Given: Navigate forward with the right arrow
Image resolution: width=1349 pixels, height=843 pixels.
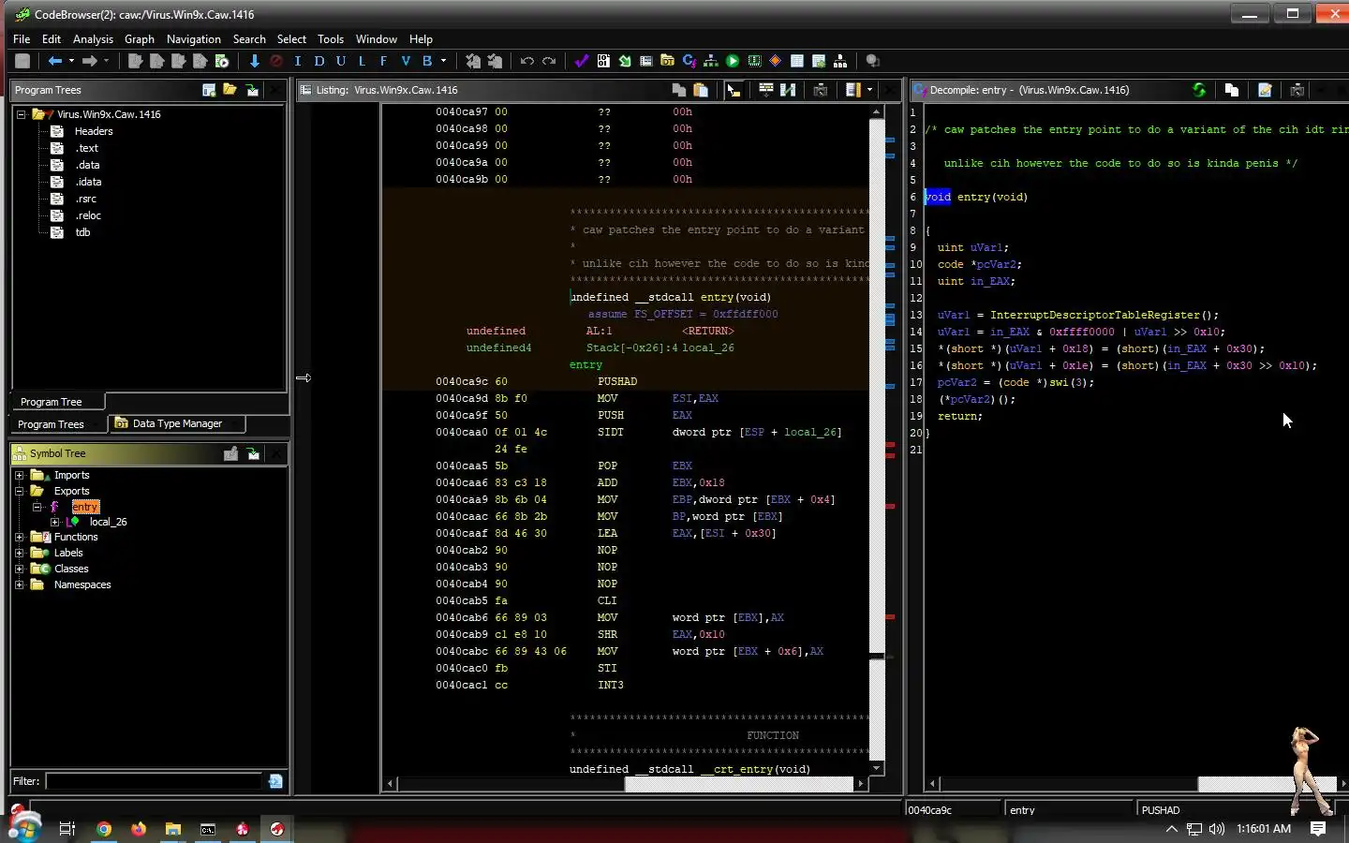Looking at the screenshot, I should pos(90,61).
